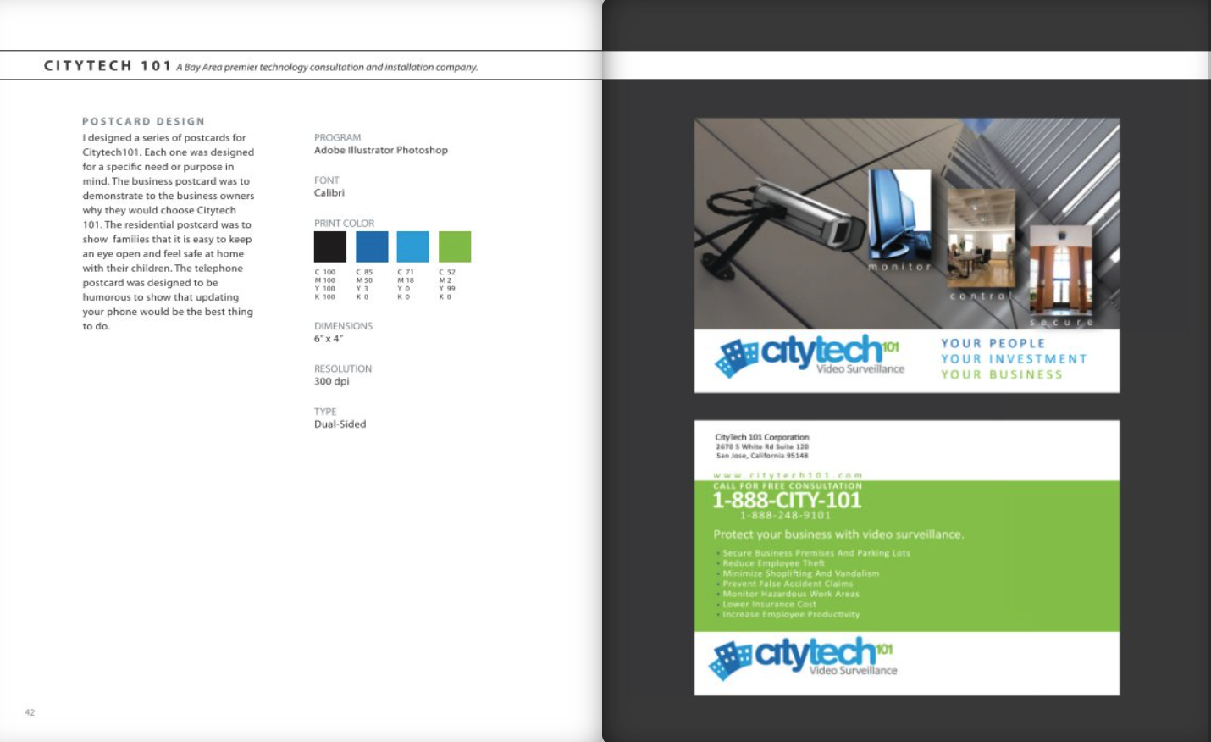
Task: Click the 'RESOLUTION' label
Action: 343,369
